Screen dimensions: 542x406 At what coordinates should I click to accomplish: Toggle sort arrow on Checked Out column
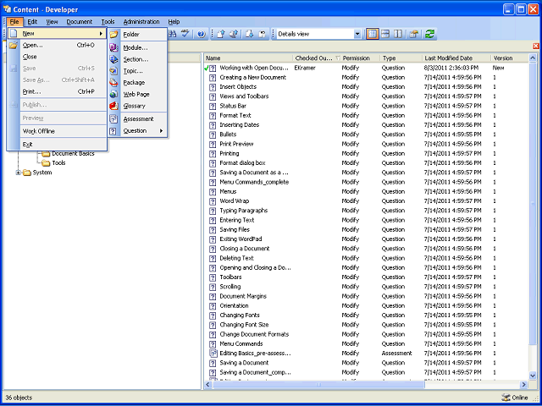[x=338, y=58]
